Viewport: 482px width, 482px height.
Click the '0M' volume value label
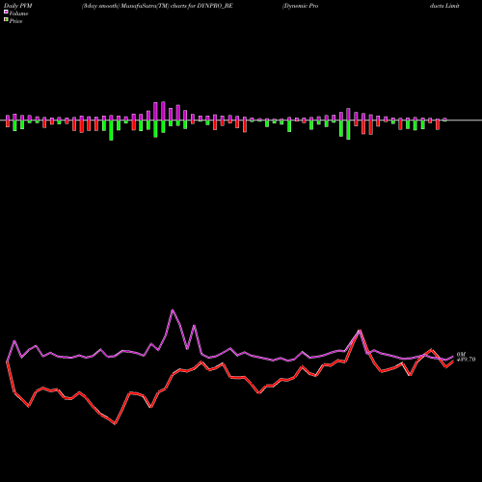tap(461, 354)
